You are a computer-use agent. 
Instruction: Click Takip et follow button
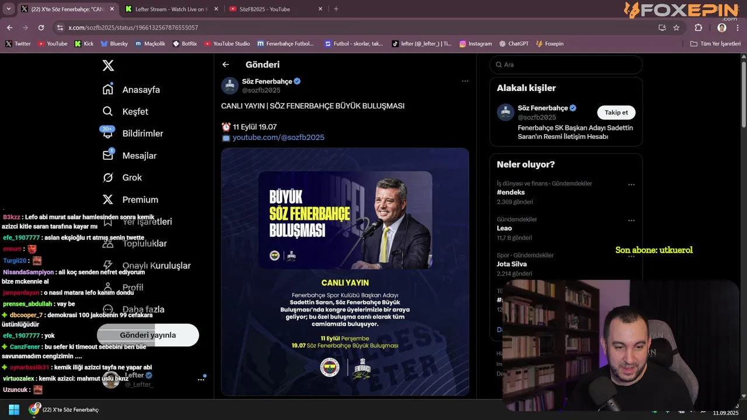tap(616, 113)
